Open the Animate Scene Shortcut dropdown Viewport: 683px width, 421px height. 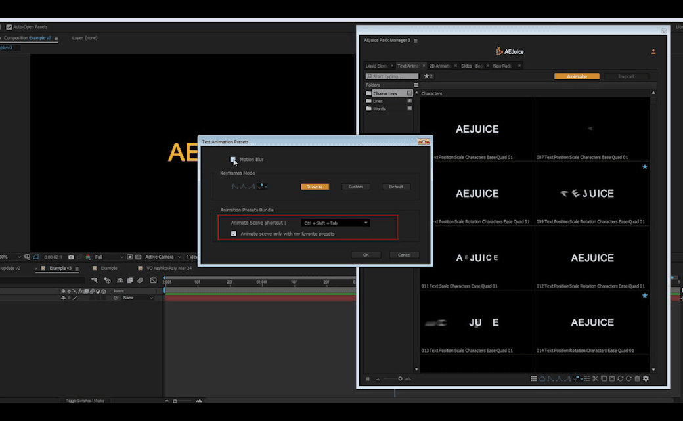coord(335,223)
